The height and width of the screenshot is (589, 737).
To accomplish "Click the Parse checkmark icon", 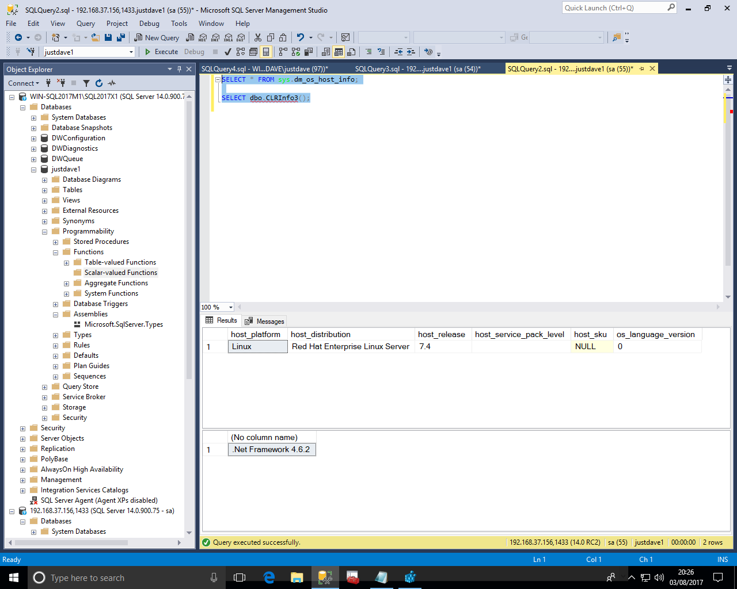I will point(228,52).
